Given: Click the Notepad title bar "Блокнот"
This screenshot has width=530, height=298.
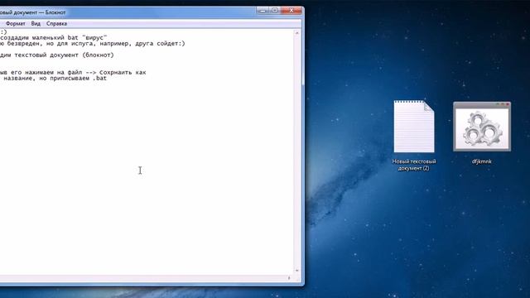Looking at the screenshot, I should click(55, 12).
